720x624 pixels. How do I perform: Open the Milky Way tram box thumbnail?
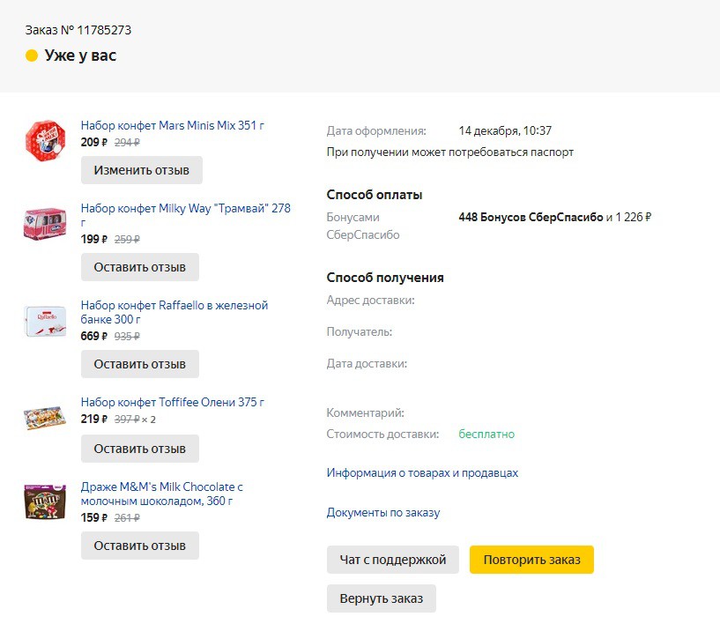[x=45, y=223]
